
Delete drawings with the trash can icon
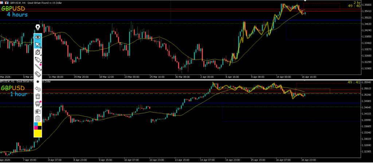click(x=38, y=96)
